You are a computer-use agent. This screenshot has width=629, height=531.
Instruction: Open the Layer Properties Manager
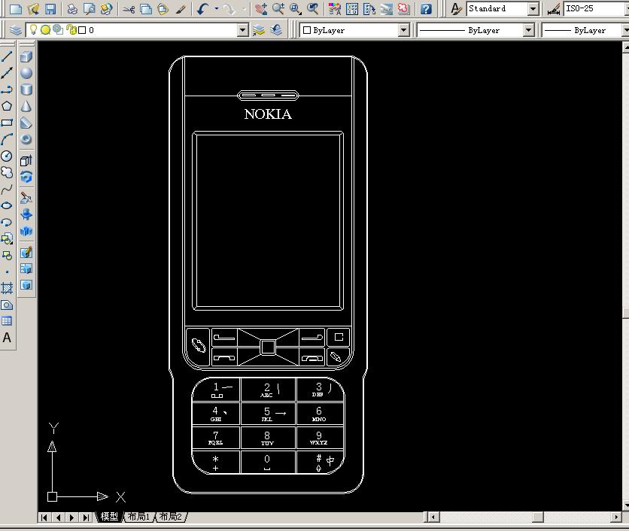tap(16, 30)
